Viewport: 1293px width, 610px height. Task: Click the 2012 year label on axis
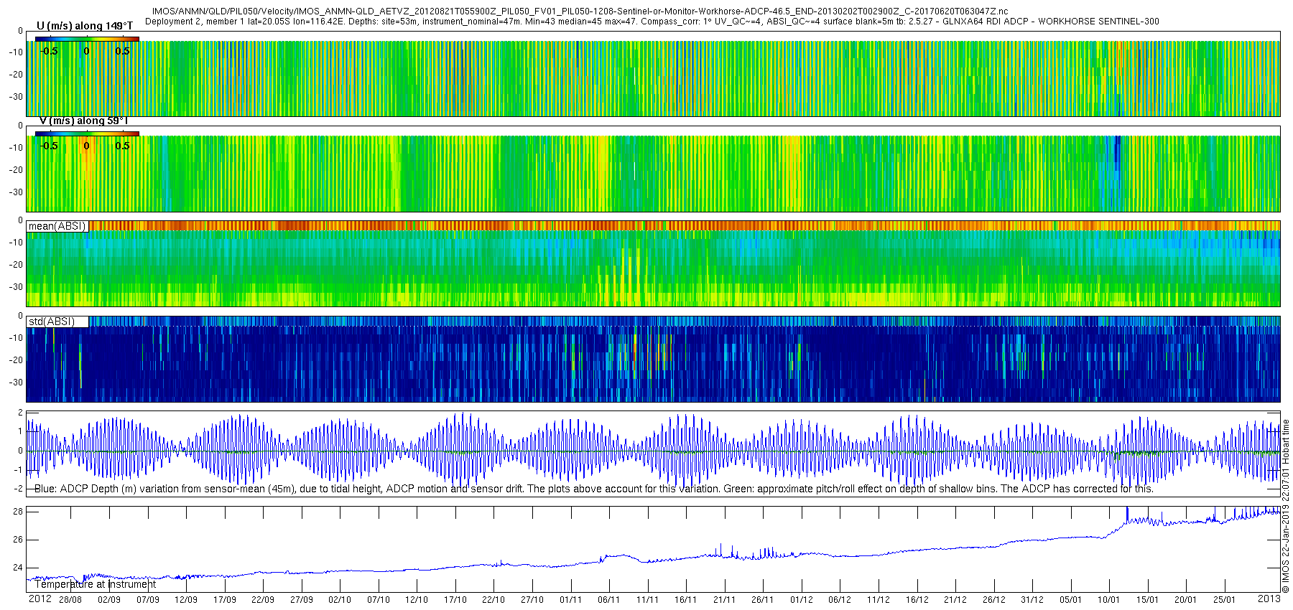click(40, 599)
